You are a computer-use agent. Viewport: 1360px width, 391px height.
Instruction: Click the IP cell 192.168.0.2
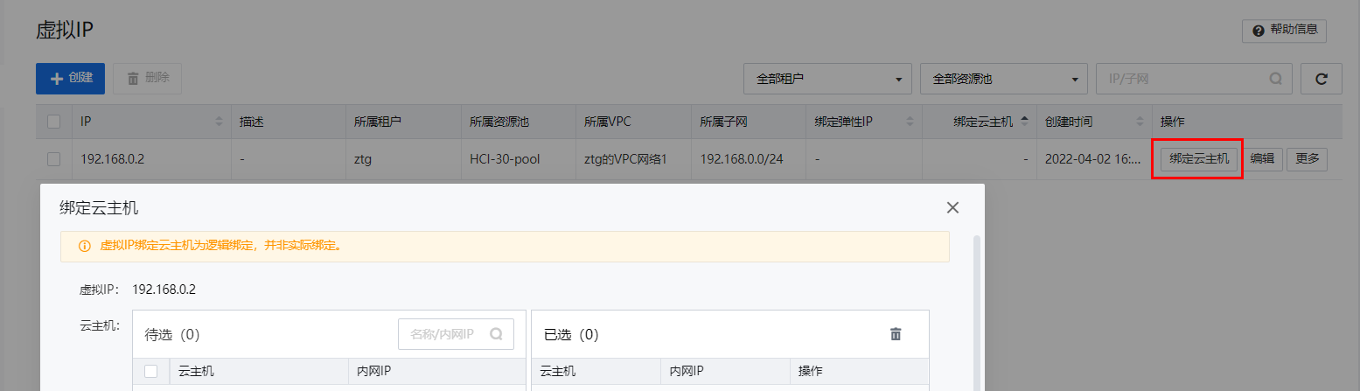pyautogui.click(x=113, y=159)
